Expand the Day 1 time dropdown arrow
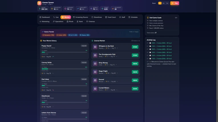Screen dimensions: 218x122 52,5
